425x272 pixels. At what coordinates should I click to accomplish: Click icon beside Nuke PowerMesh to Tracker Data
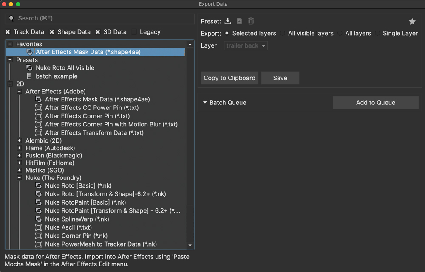click(39, 244)
